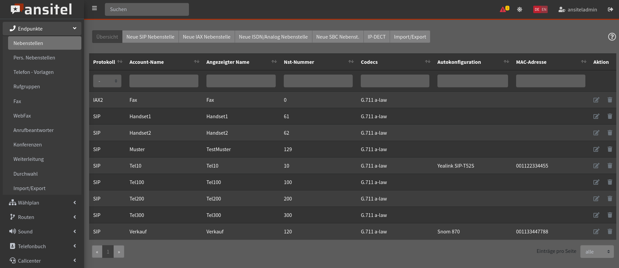Click the logout icon
Screen dimensions: 619x268
(610, 9)
